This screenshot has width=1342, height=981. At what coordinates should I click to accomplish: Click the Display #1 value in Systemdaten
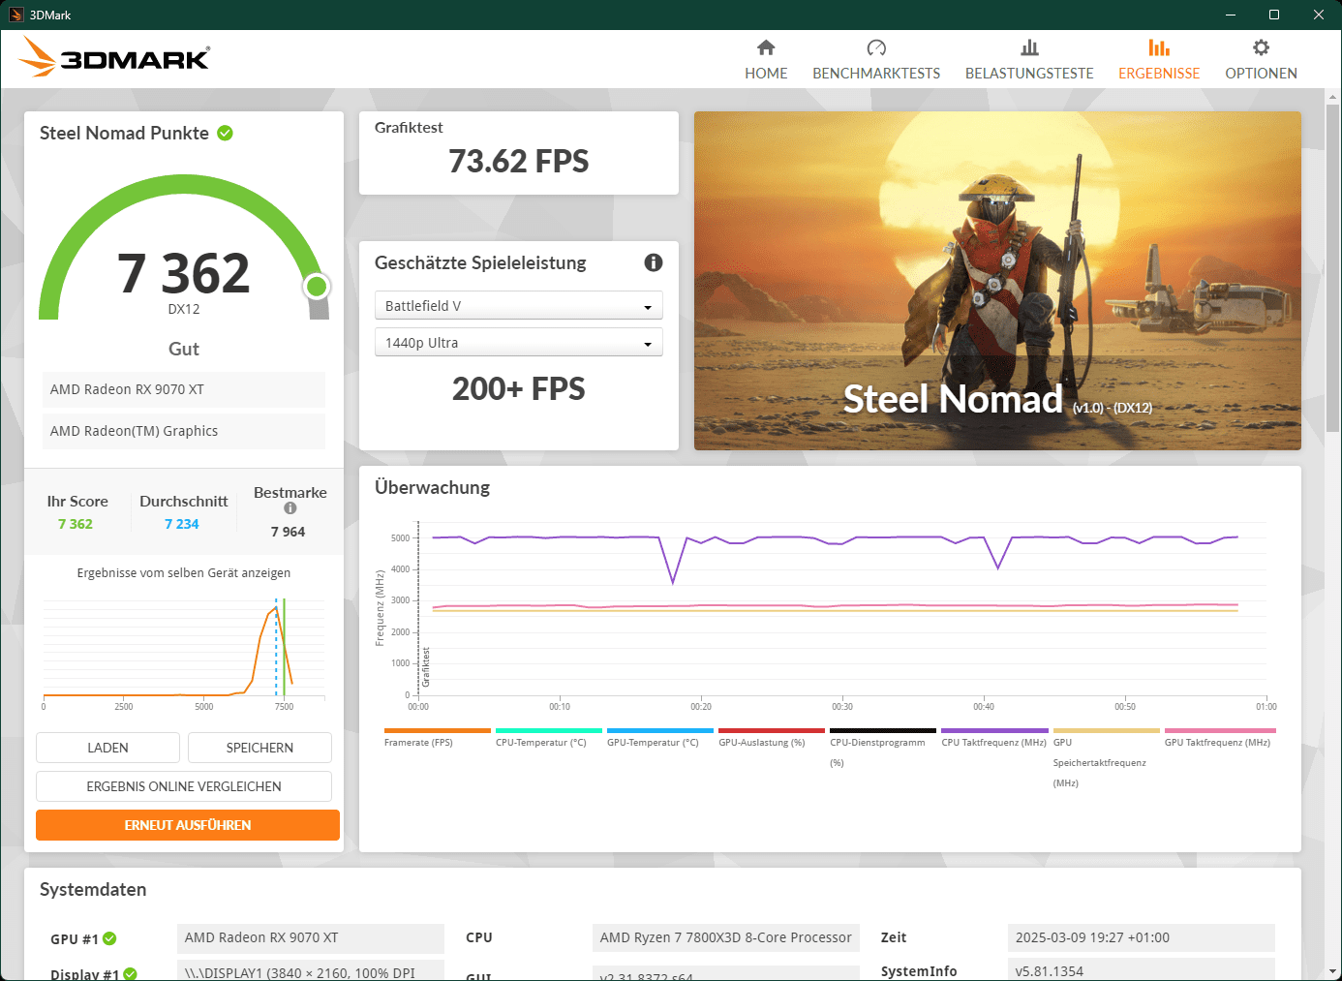click(x=311, y=971)
